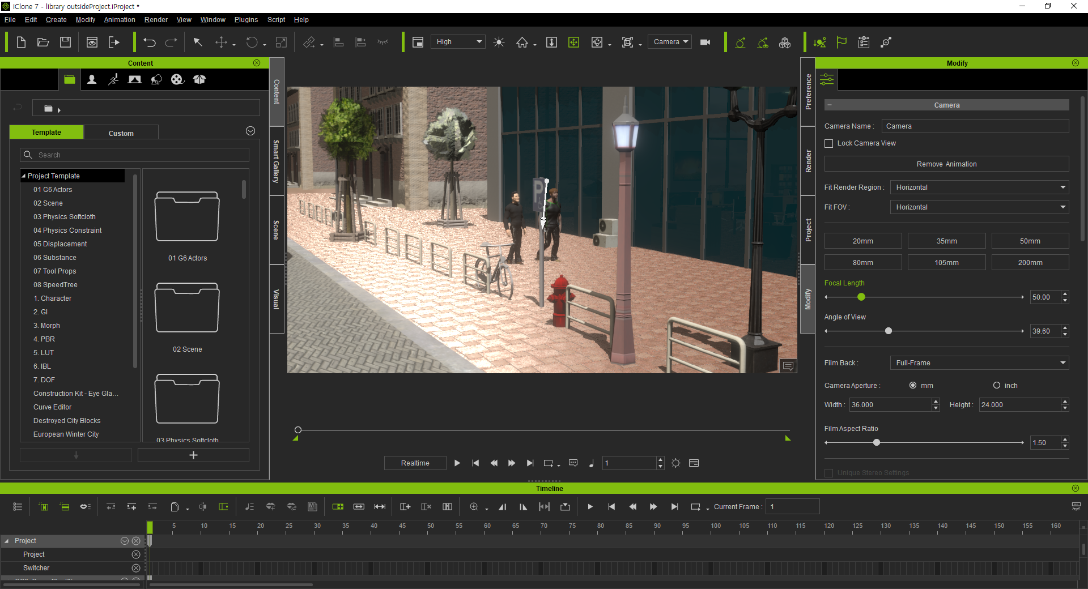Click the preview picture-in-picture toolbar icon
Image resolution: width=1088 pixels, height=589 pixels.
[x=418, y=42]
